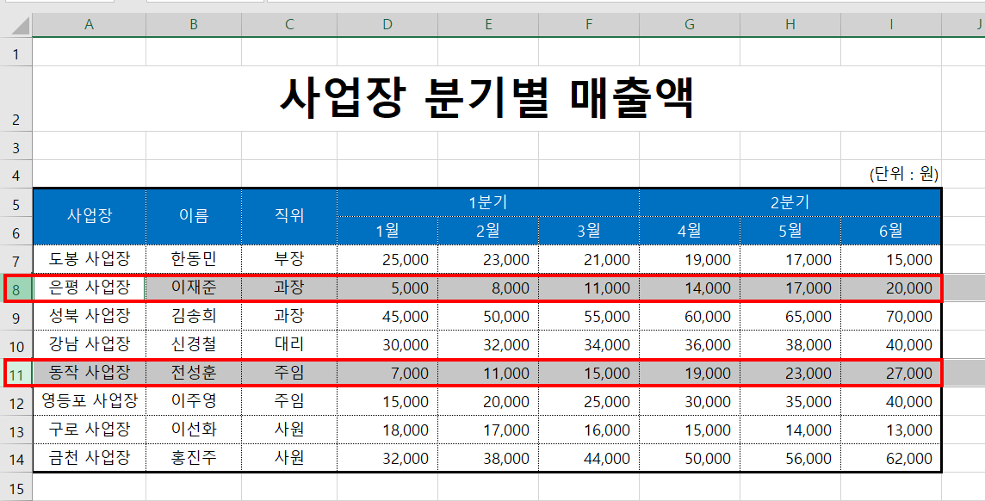Screen dimensions: 985x501
Task: Select the 3월 header cell
Action: point(589,231)
